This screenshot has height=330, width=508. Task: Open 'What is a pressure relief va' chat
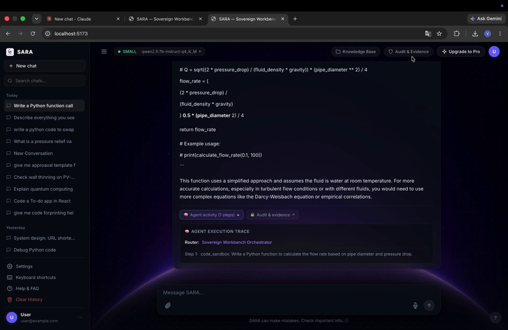tap(45, 142)
